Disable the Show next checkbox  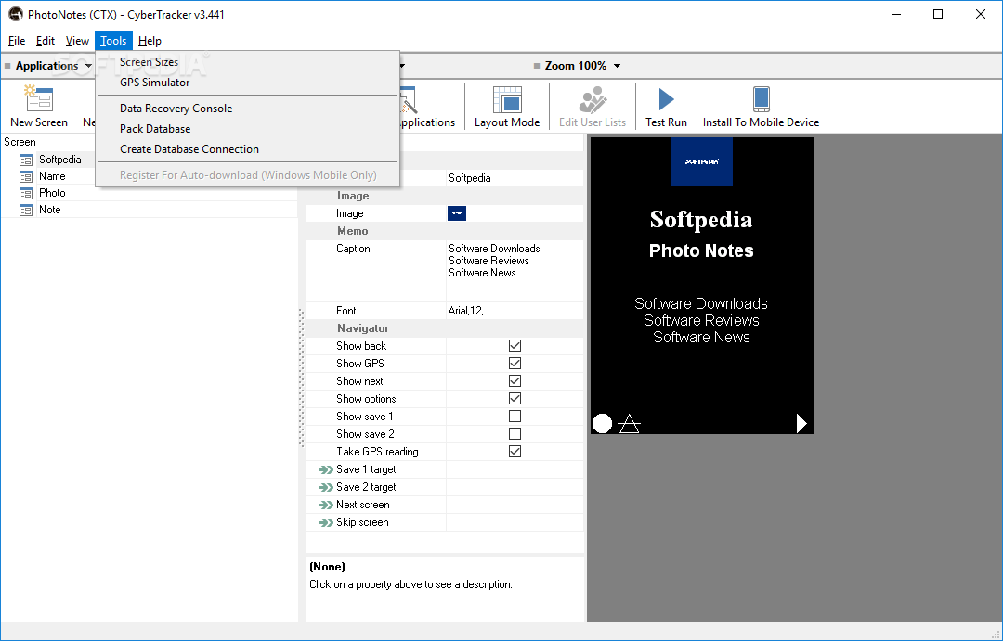click(x=515, y=381)
